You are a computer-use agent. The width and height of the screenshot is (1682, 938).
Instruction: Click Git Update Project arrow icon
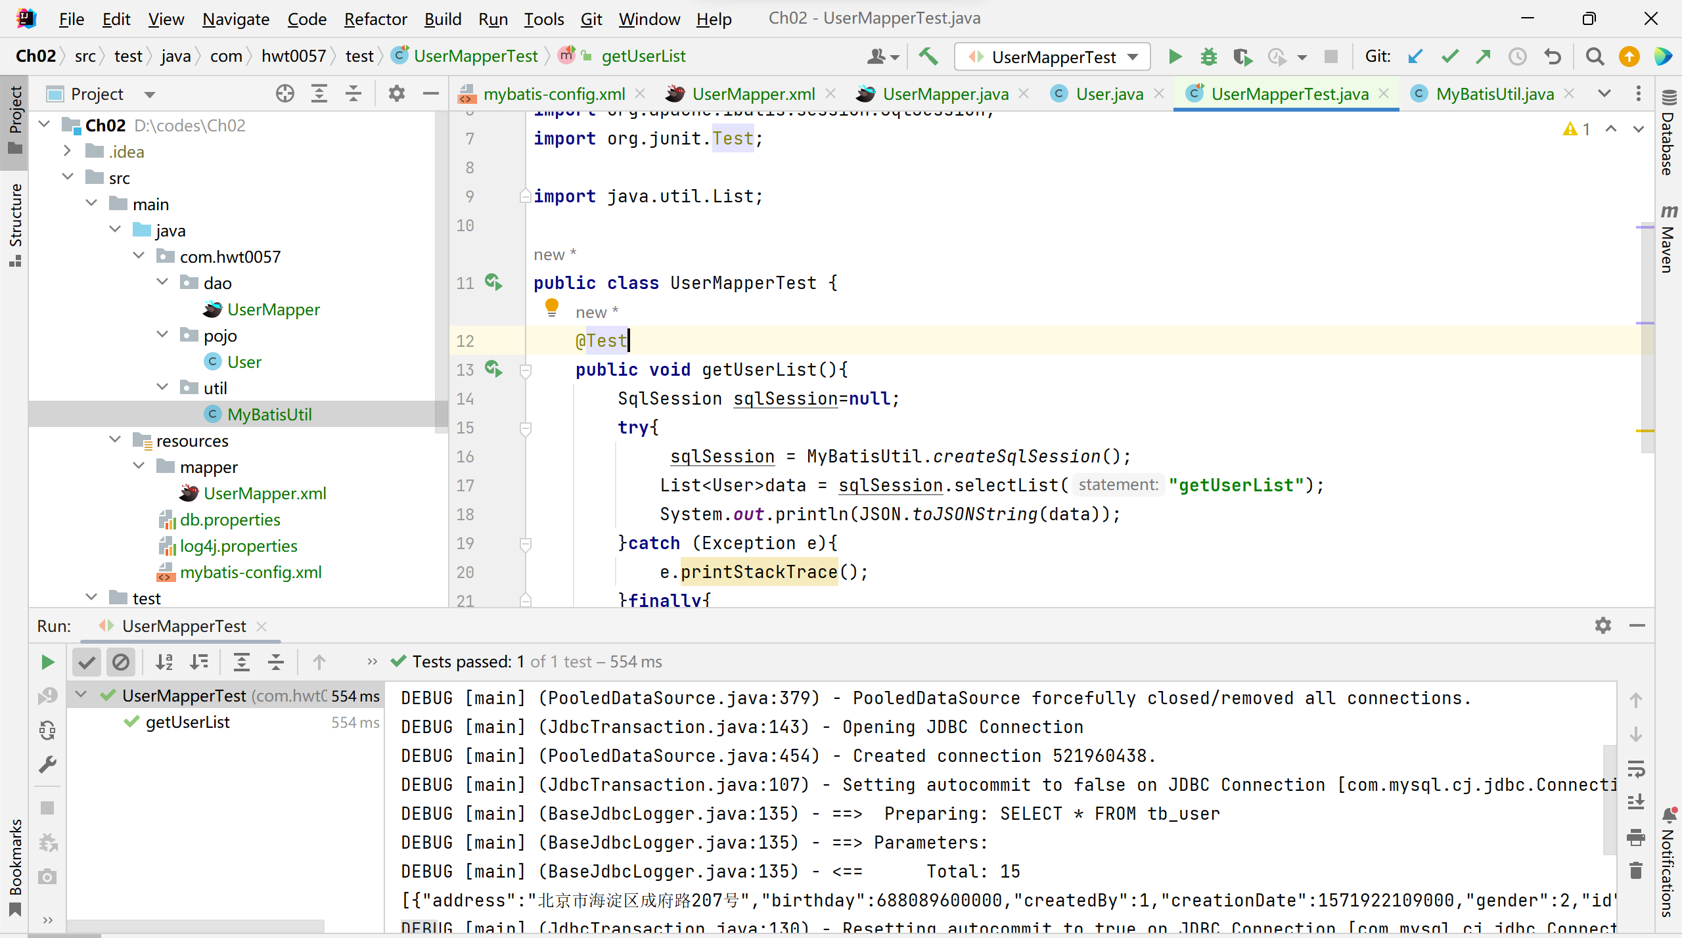point(1416,56)
